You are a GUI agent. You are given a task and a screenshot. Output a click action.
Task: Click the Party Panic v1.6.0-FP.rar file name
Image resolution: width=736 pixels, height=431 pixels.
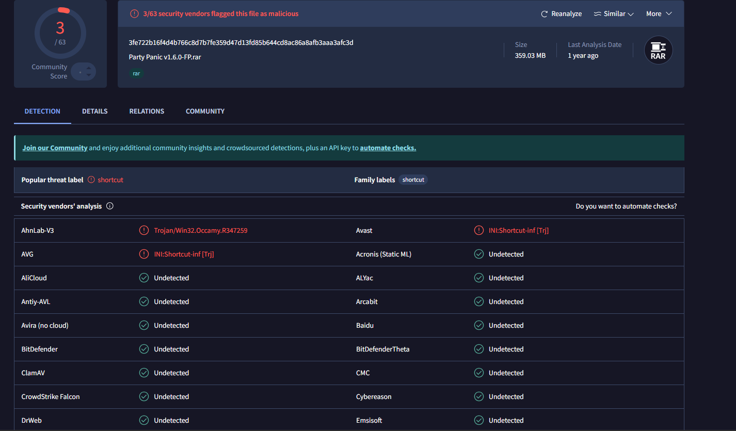pyautogui.click(x=165, y=57)
